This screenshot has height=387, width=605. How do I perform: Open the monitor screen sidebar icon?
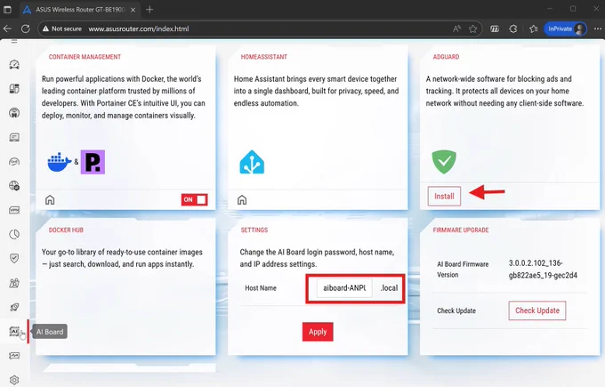coord(14,137)
